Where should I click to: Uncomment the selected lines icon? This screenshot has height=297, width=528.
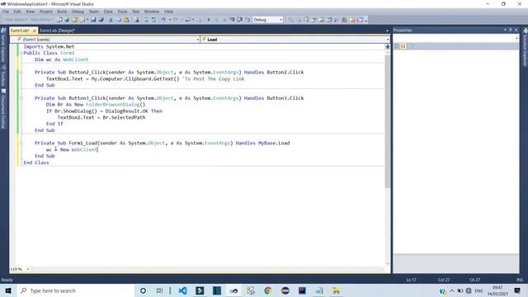pyautogui.click(x=154, y=20)
